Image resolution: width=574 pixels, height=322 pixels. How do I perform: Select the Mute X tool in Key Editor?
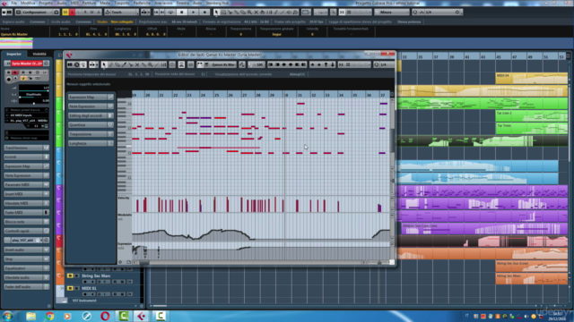pos(137,64)
